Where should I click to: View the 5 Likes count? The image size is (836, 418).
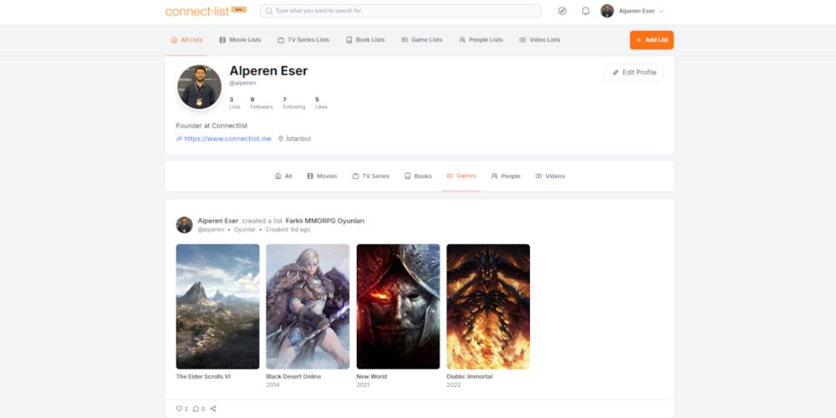pos(321,103)
